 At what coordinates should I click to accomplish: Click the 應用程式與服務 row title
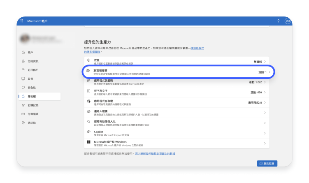pyautogui.click(x=103, y=81)
